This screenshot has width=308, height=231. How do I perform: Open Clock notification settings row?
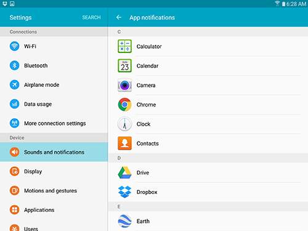208,124
